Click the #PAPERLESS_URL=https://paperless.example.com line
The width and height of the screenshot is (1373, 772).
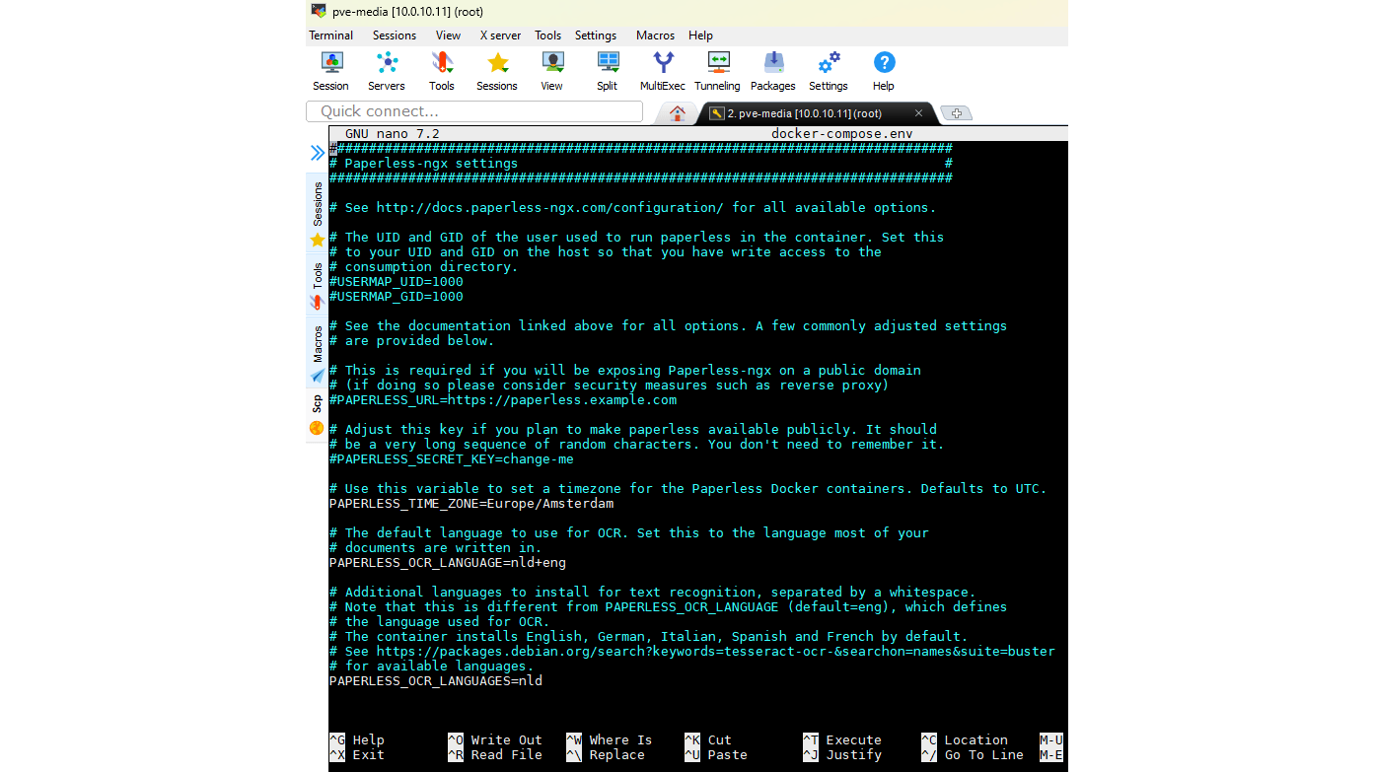[x=503, y=400]
